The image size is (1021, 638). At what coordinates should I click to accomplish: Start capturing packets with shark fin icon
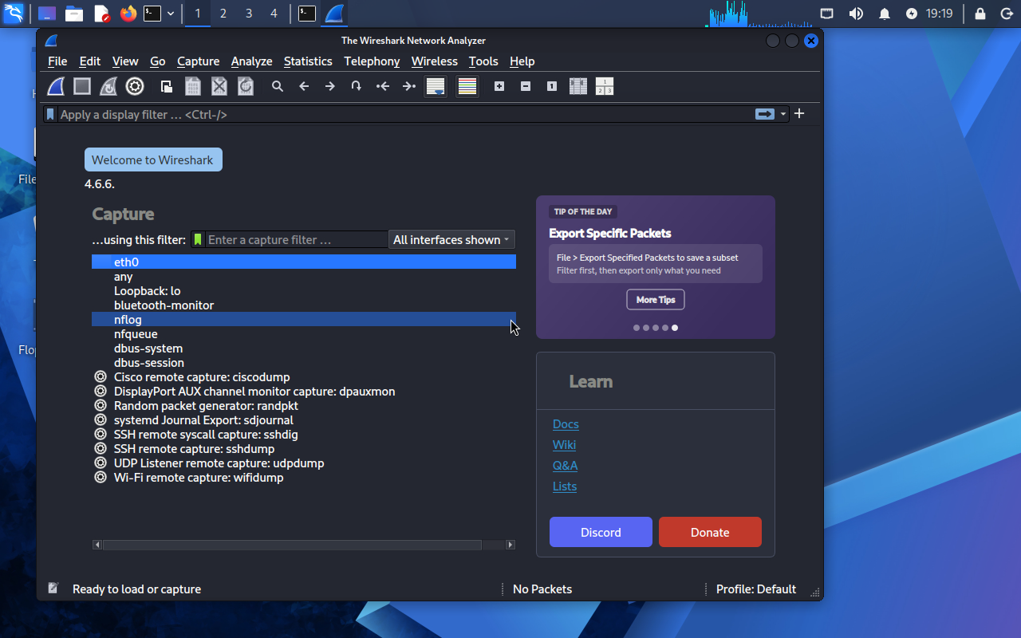click(x=56, y=86)
